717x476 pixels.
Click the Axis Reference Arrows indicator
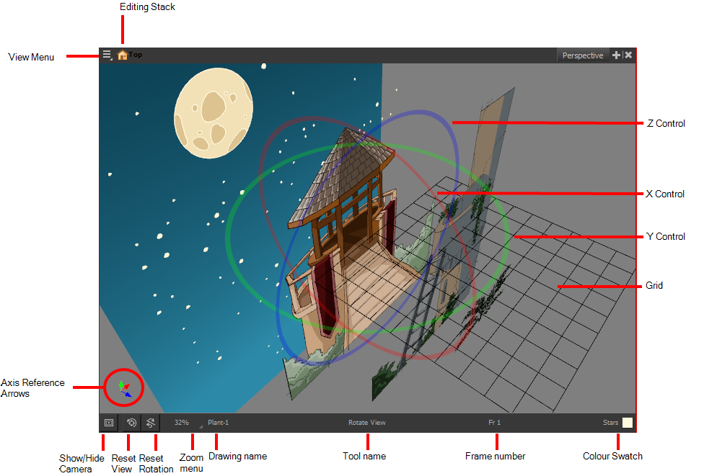(124, 387)
